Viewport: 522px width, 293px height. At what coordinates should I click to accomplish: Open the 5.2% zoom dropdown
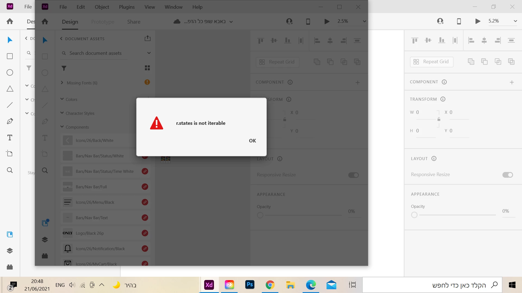[515, 21]
